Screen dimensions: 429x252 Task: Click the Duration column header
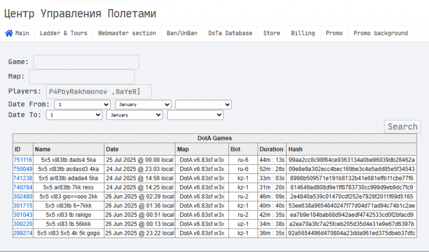click(x=271, y=149)
